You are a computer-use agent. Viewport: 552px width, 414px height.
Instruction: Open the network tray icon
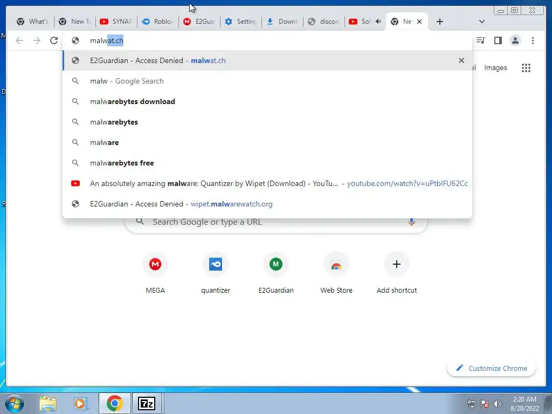pos(471,404)
